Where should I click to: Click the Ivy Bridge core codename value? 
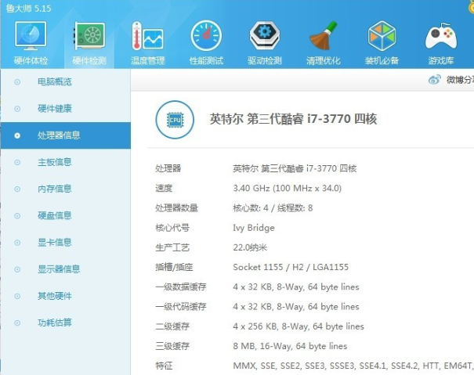point(254,228)
